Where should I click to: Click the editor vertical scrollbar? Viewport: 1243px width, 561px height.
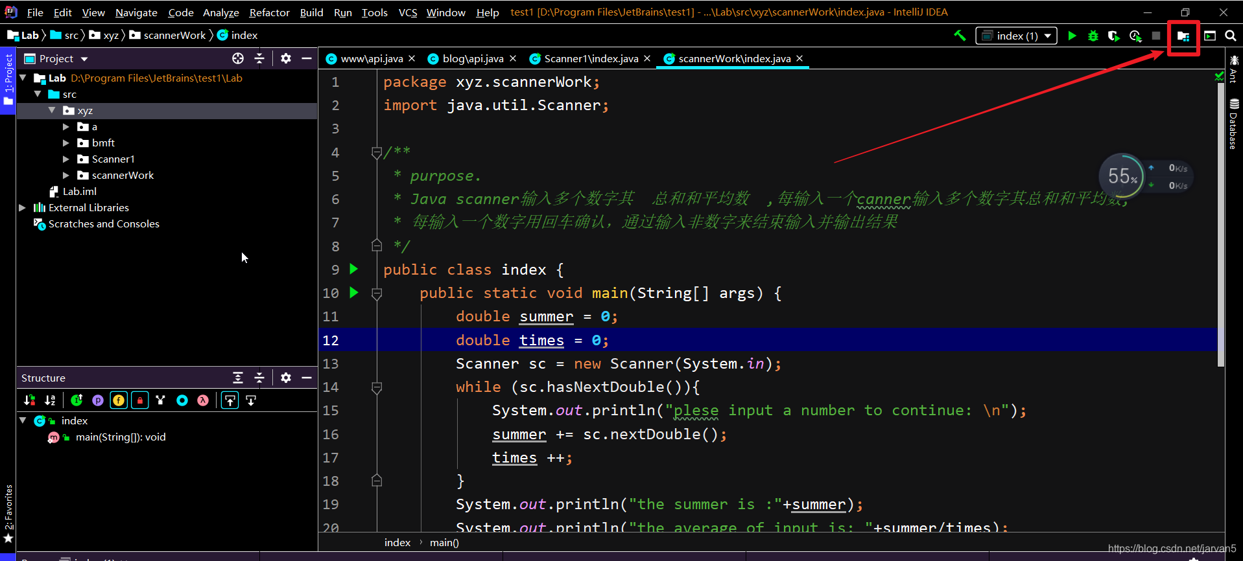coord(1221,225)
